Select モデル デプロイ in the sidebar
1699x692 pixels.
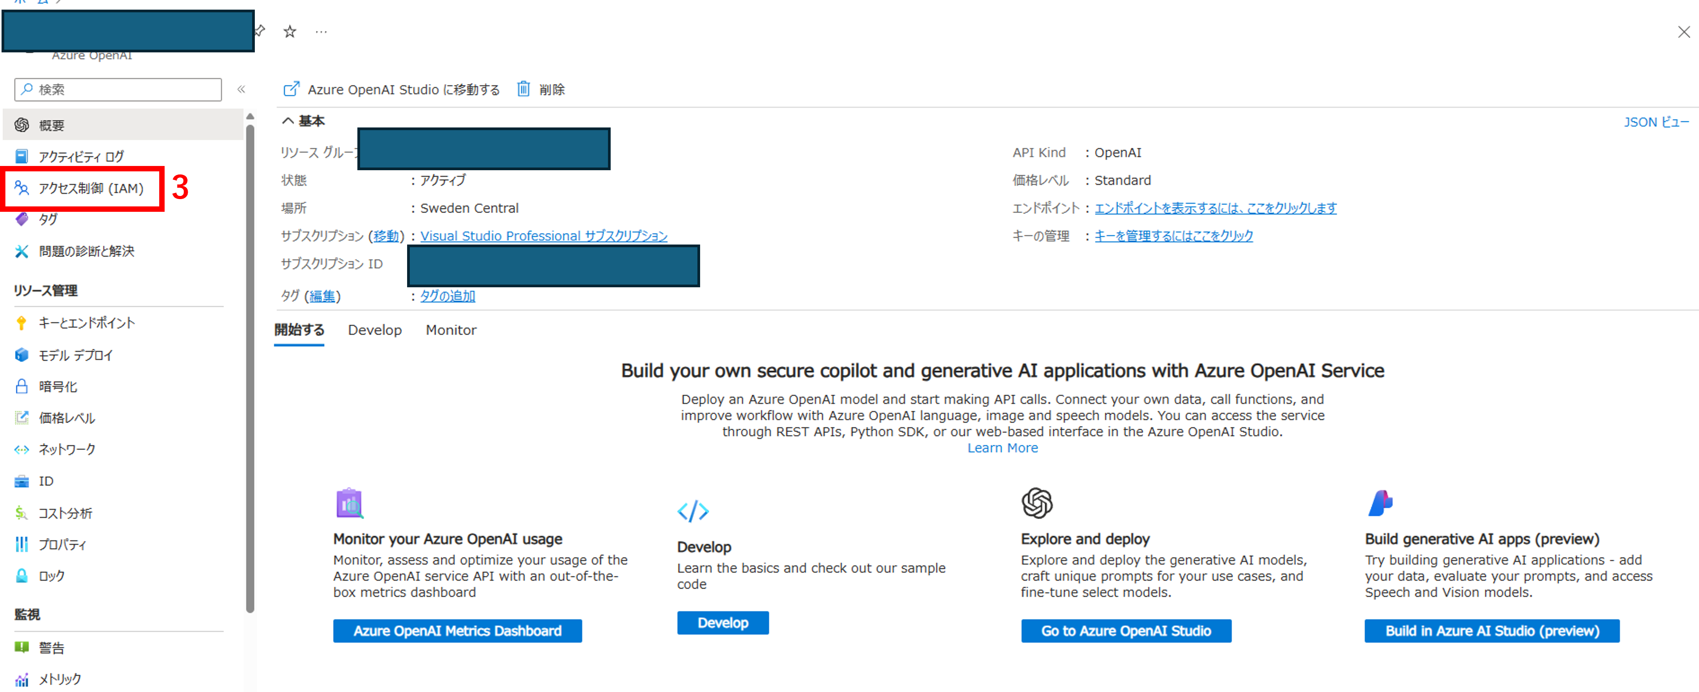point(75,355)
